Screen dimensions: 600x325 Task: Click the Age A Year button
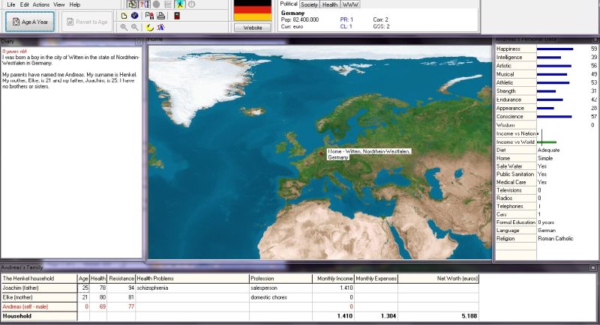pyautogui.click(x=30, y=22)
